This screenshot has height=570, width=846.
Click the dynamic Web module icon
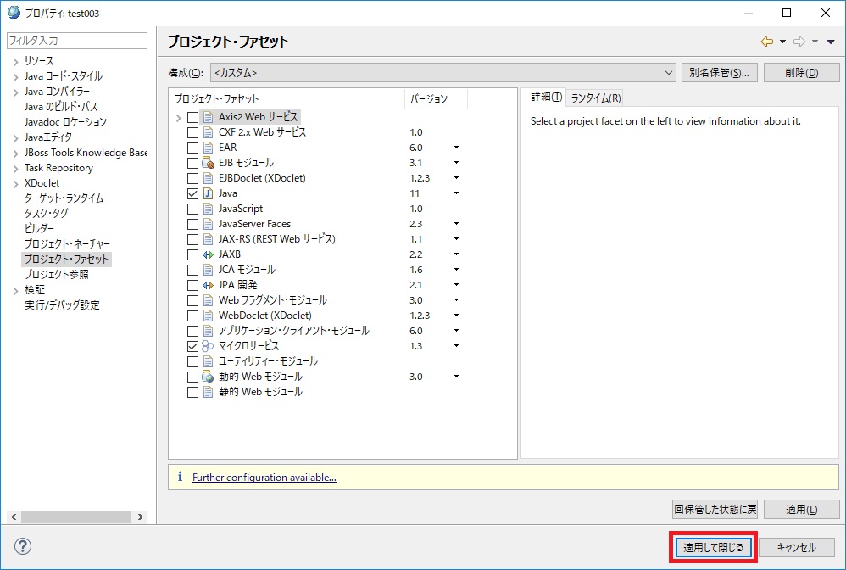(x=208, y=377)
